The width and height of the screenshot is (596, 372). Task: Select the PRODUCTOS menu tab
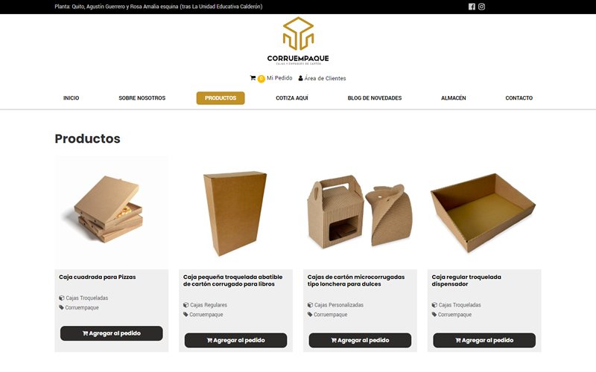(221, 98)
